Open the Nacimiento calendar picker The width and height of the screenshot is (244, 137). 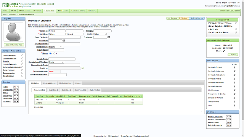coord(64,40)
